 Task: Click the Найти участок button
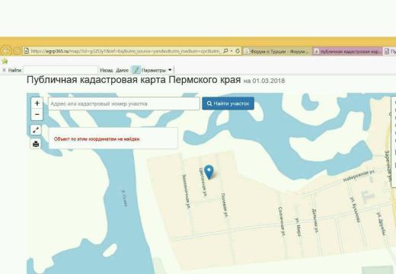228,104
